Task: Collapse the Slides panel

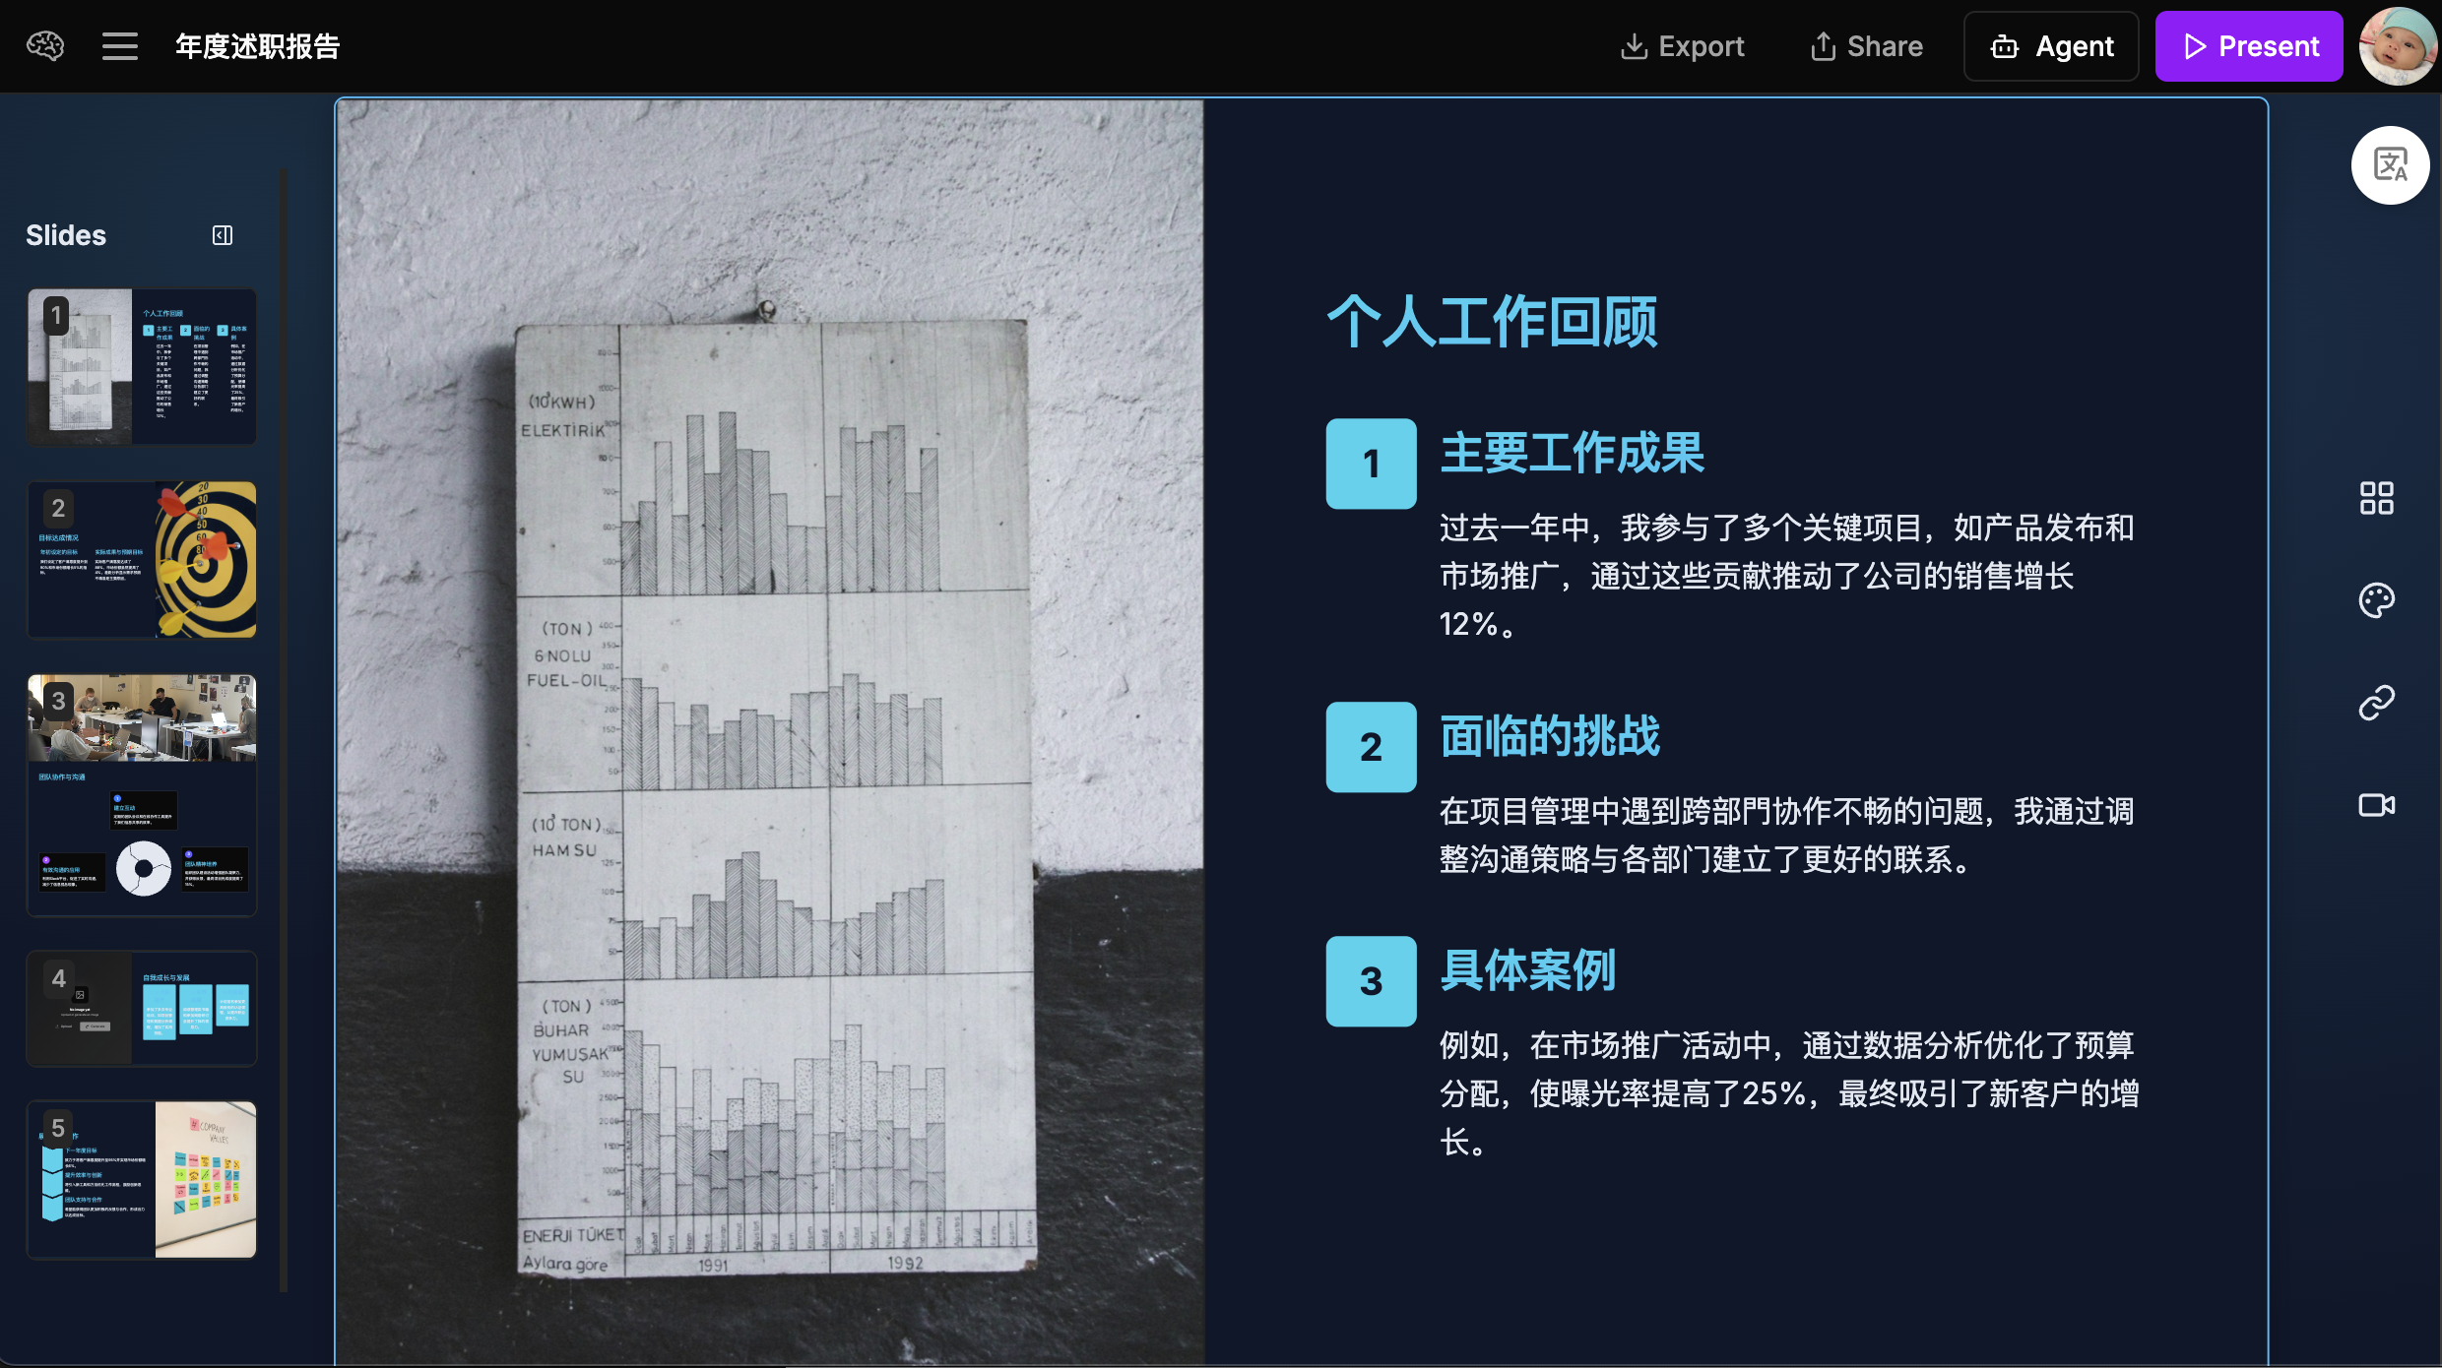Action: point(223,235)
